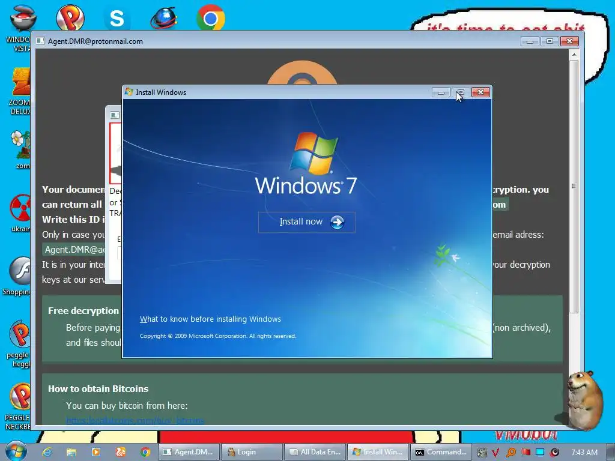Click the Install now button
The height and width of the screenshot is (461, 615).
pos(307,222)
